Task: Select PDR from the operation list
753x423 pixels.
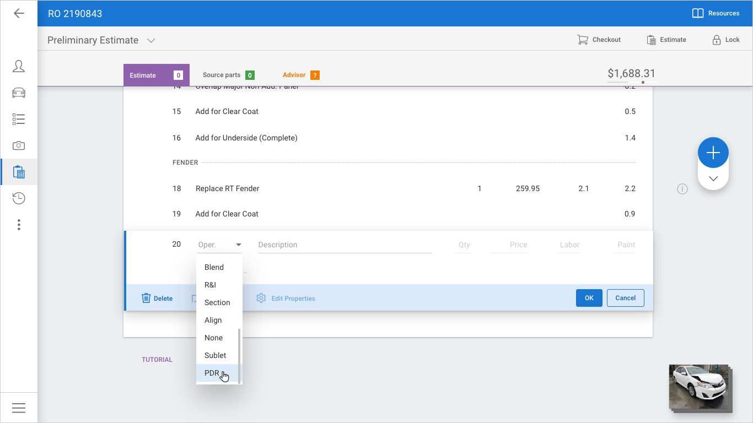Action: pyautogui.click(x=212, y=373)
